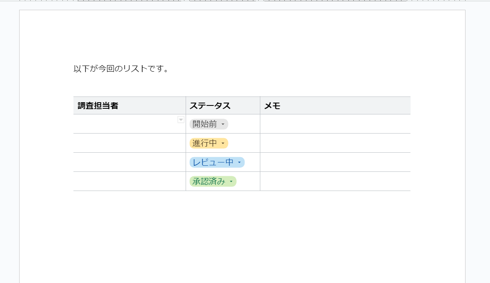Click the small arrow icon in the first 調査担当者 cell
The image size is (490, 283).
point(181,120)
